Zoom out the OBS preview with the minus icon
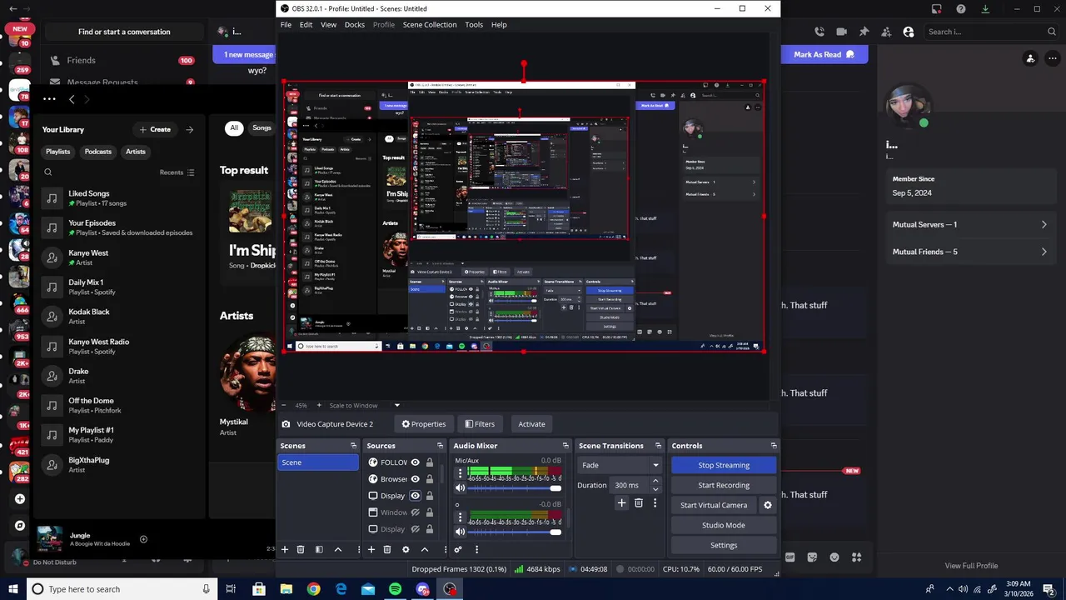1066x600 pixels. [x=284, y=406]
